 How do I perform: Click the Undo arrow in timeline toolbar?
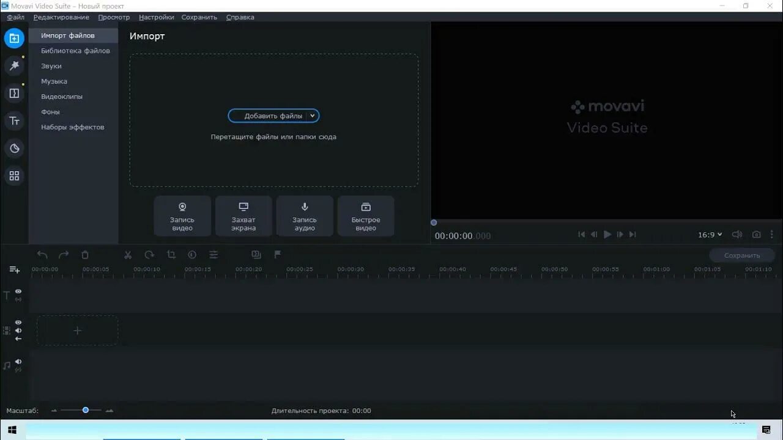click(42, 255)
